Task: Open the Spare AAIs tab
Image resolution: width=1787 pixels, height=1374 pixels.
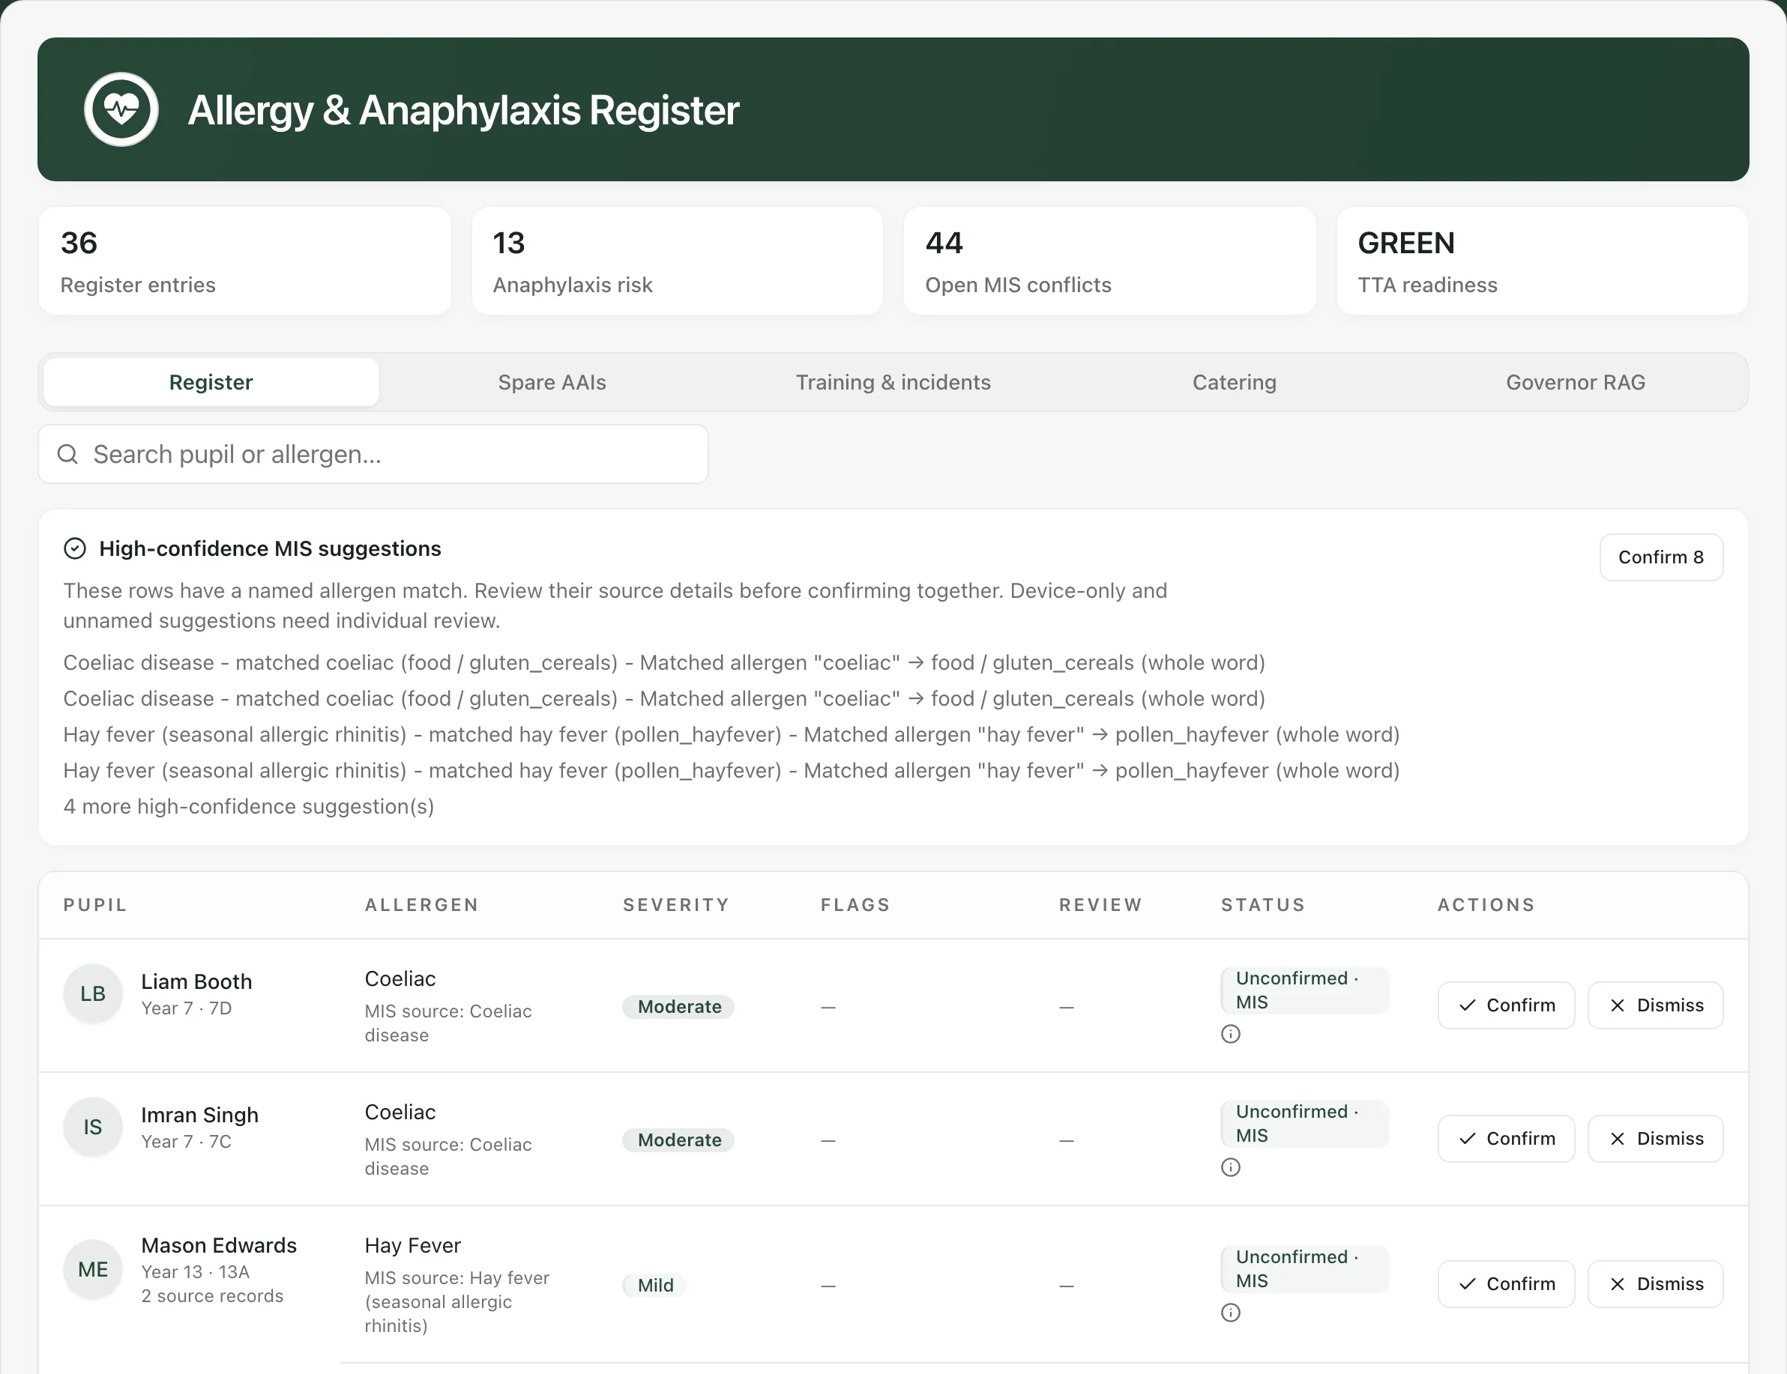Action: [x=552, y=382]
